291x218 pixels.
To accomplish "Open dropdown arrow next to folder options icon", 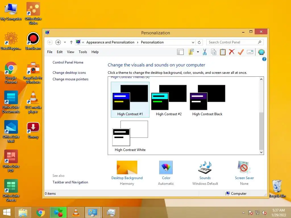I will point(198,52).
